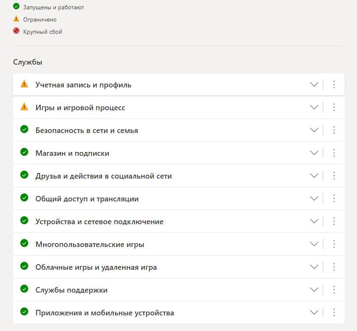Click green check icon for Магазин и подписки
The width and height of the screenshot is (357, 331).
click(x=24, y=152)
